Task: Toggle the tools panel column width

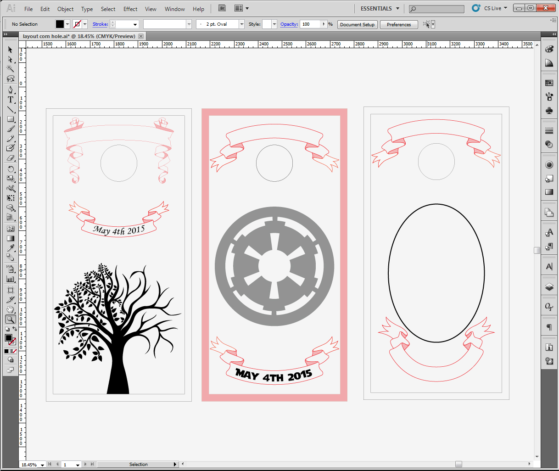Action: 6,34
